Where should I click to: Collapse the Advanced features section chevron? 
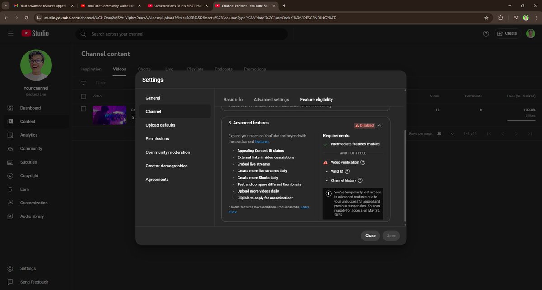(x=379, y=126)
